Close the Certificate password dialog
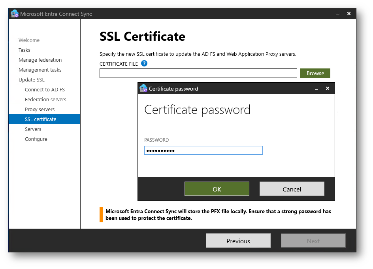Image resolution: width=373 pixels, height=269 pixels. coord(328,88)
